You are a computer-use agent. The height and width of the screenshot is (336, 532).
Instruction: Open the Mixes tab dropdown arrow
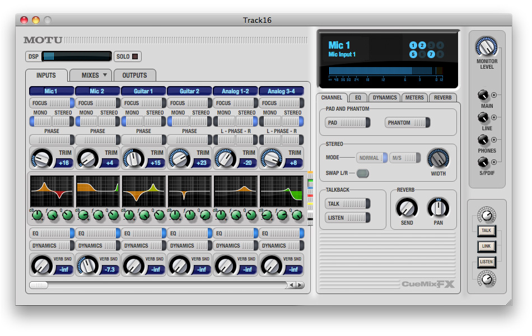click(105, 75)
